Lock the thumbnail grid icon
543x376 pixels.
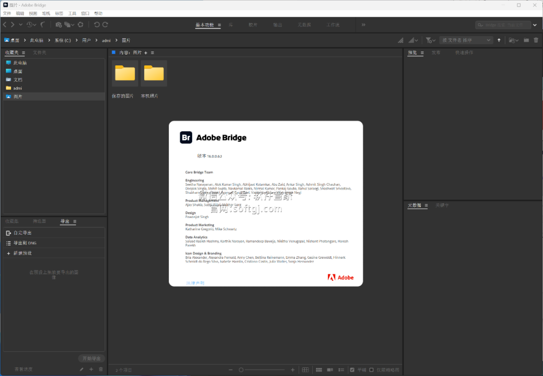click(x=305, y=370)
